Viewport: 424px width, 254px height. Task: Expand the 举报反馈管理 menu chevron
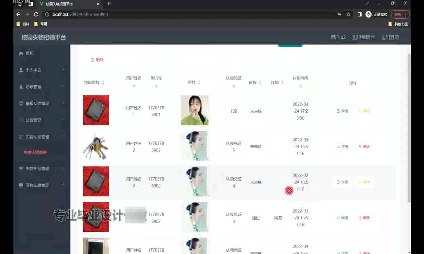point(63,103)
